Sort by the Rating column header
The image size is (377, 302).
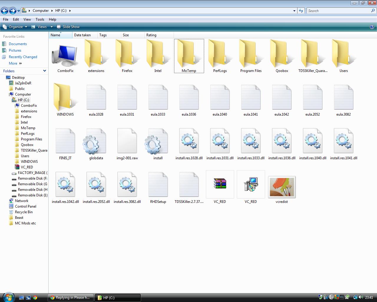pyautogui.click(x=159, y=35)
